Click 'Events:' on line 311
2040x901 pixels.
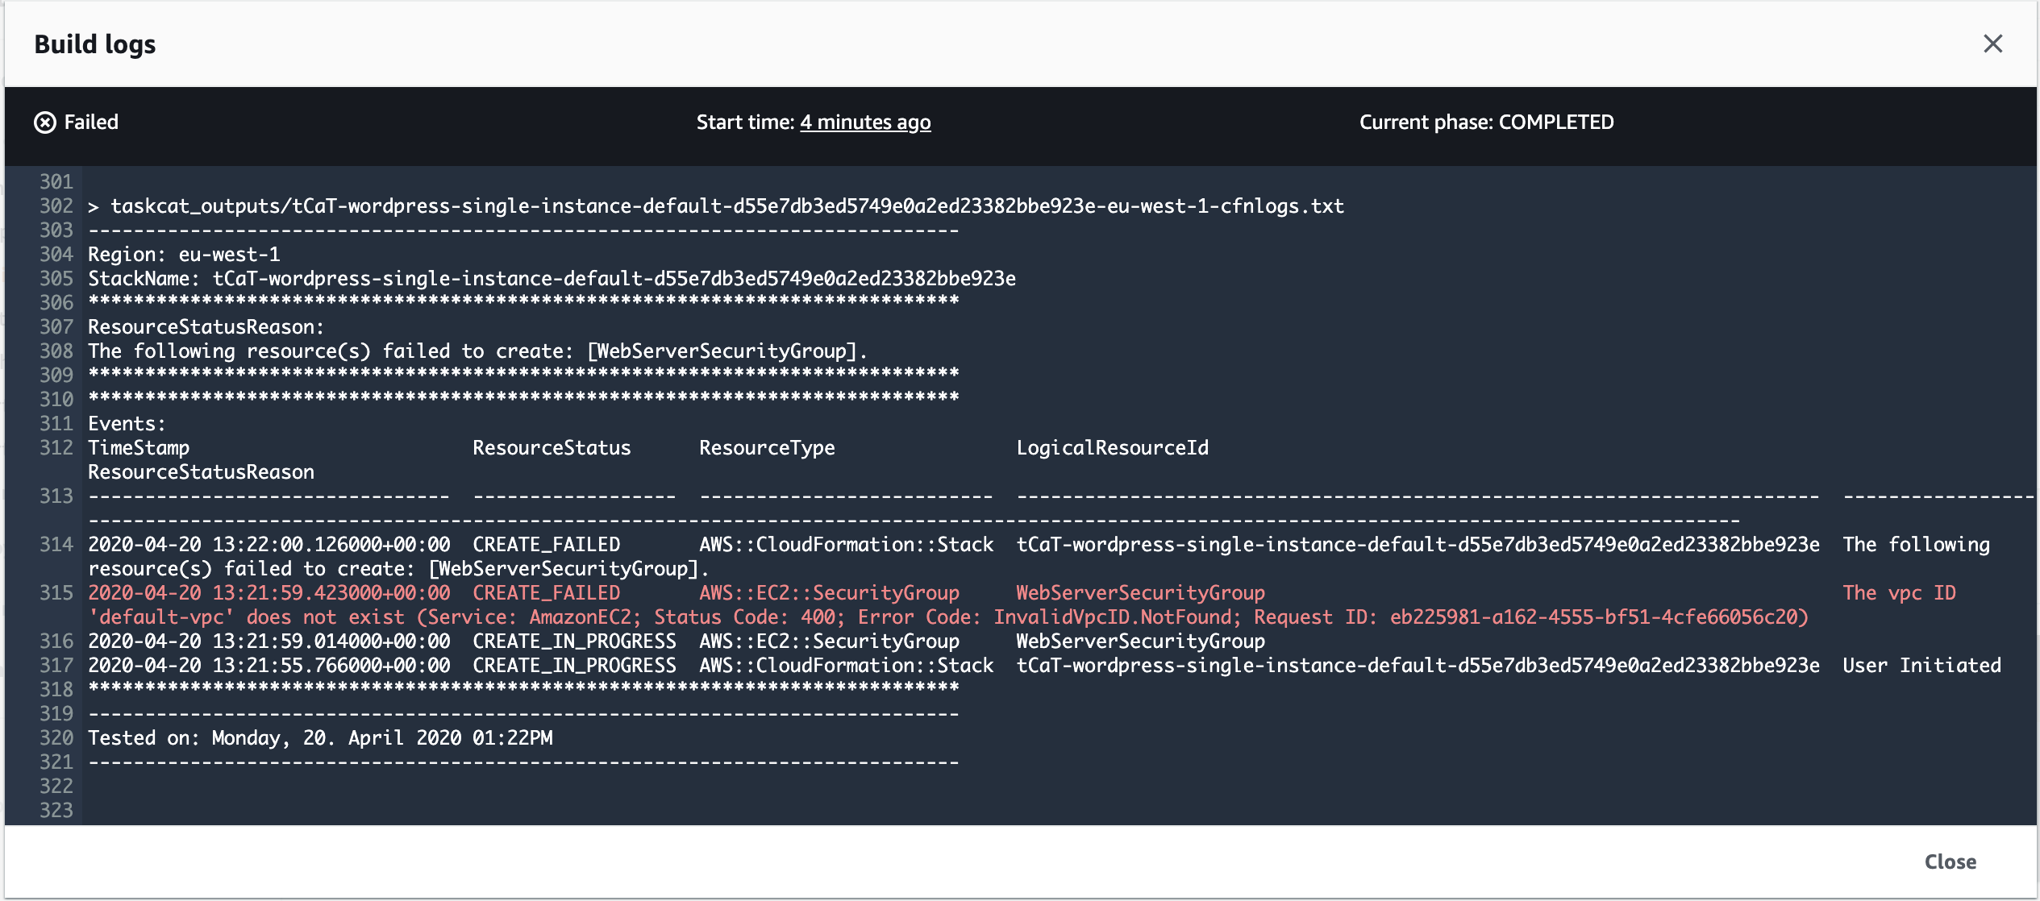click(x=127, y=424)
